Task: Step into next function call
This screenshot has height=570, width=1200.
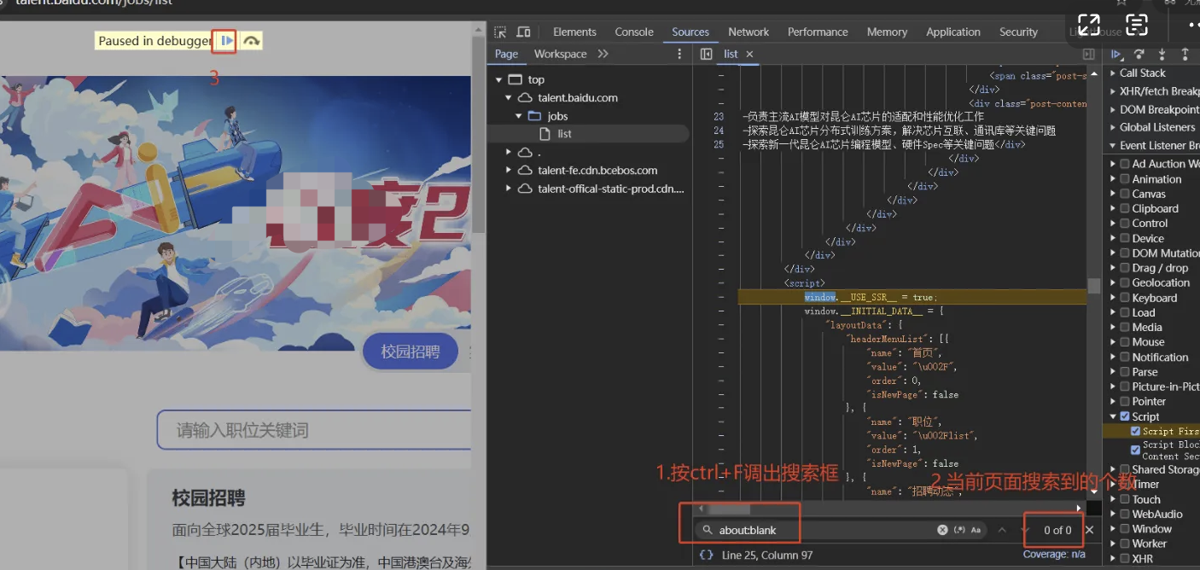Action: [1162, 55]
